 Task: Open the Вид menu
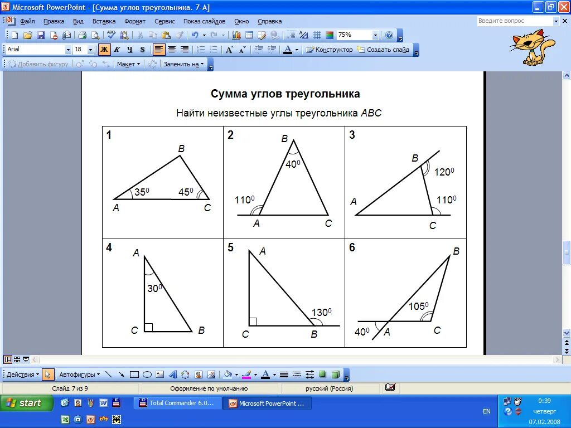(78, 21)
